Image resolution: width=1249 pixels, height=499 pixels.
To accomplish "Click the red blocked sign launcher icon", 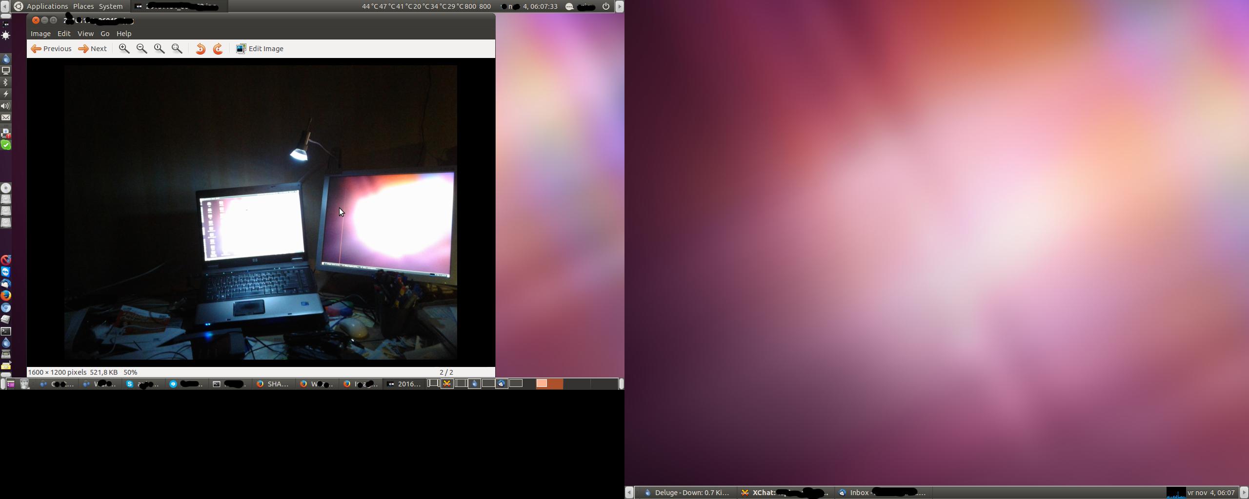I will coord(6,260).
